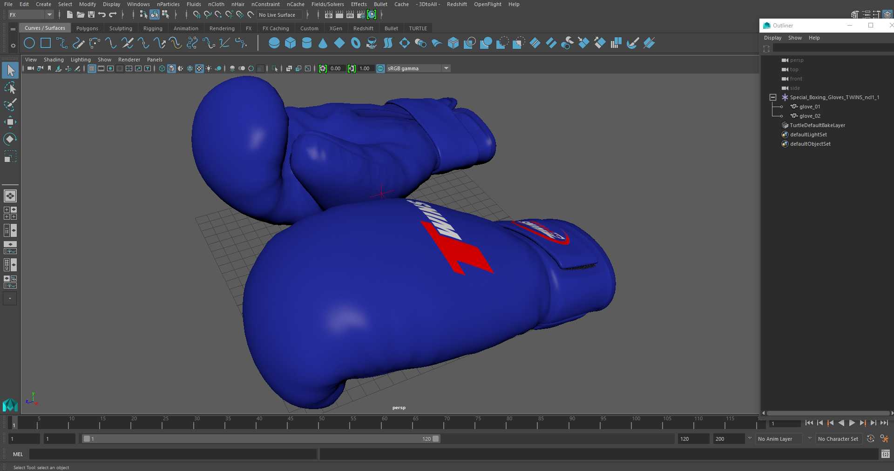The width and height of the screenshot is (894, 471).
Task: Toggle the viewport grid display
Action: click(x=92, y=68)
